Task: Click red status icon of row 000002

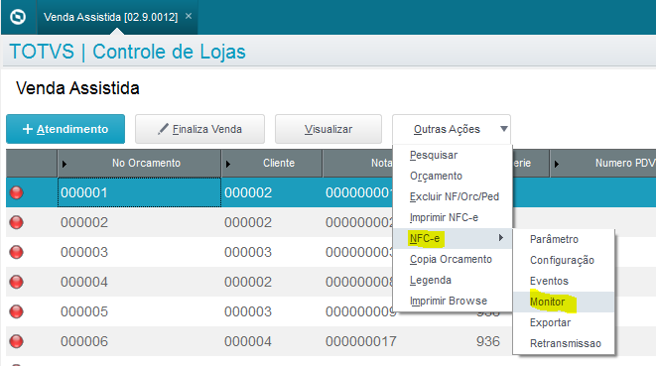Action: [x=16, y=222]
